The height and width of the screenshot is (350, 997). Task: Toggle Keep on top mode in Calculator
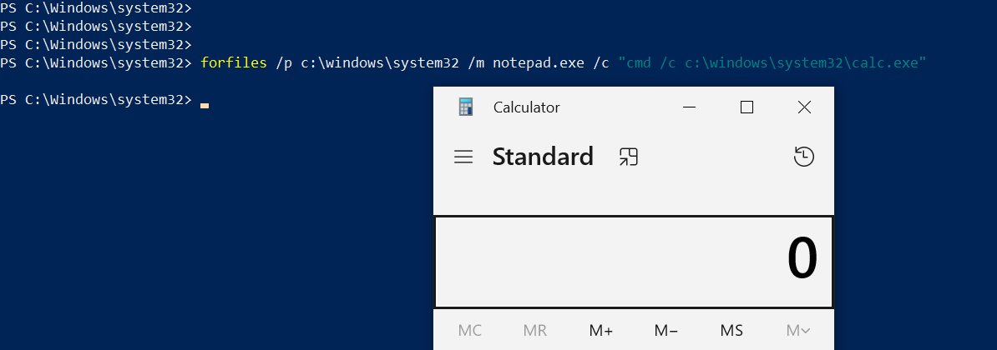628,157
